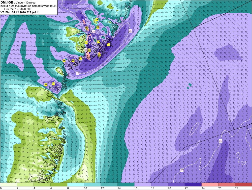Pick the dark teal swatch between 14 and 16
Screen dimensions: 252x190
[x=126, y=184]
